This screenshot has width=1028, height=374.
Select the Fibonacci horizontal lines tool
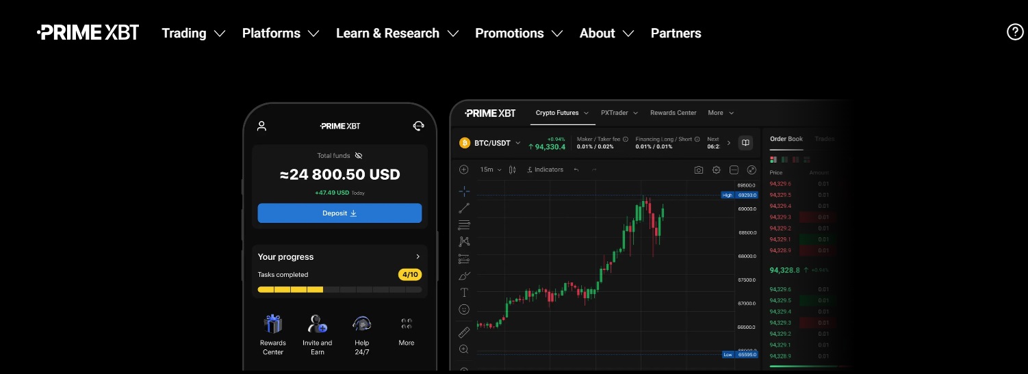pos(464,225)
